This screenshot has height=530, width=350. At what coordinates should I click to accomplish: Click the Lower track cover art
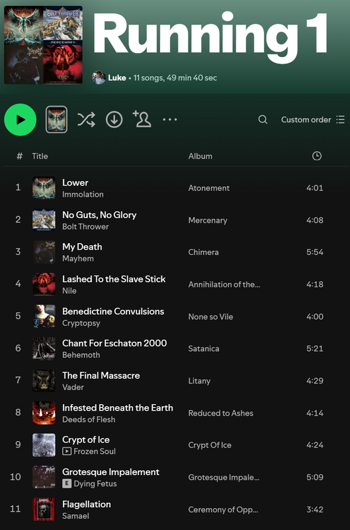tap(44, 188)
